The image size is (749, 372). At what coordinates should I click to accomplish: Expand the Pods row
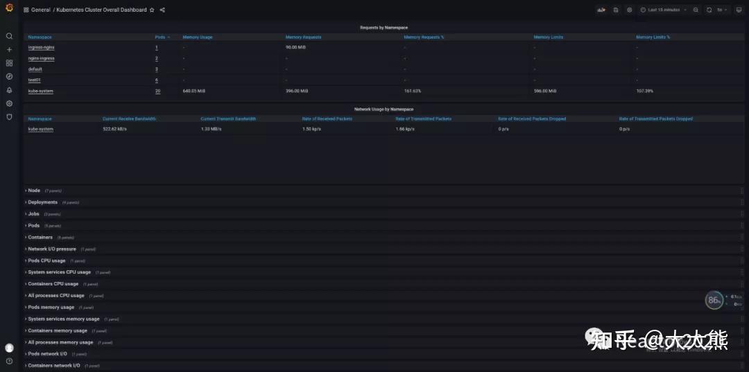[x=34, y=226]
